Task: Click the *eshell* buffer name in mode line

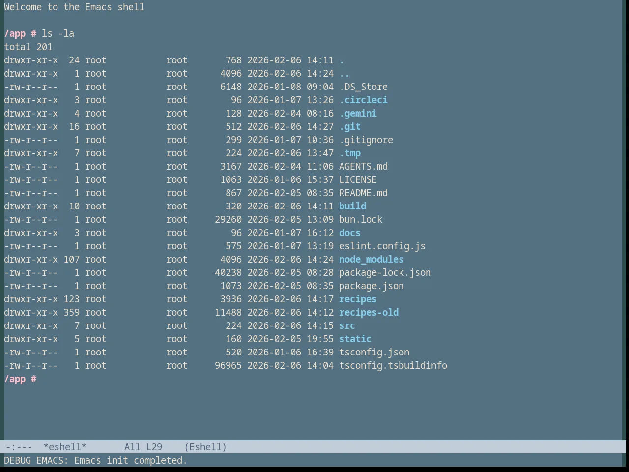Action: pyautogui.click(x=65, y=447)
